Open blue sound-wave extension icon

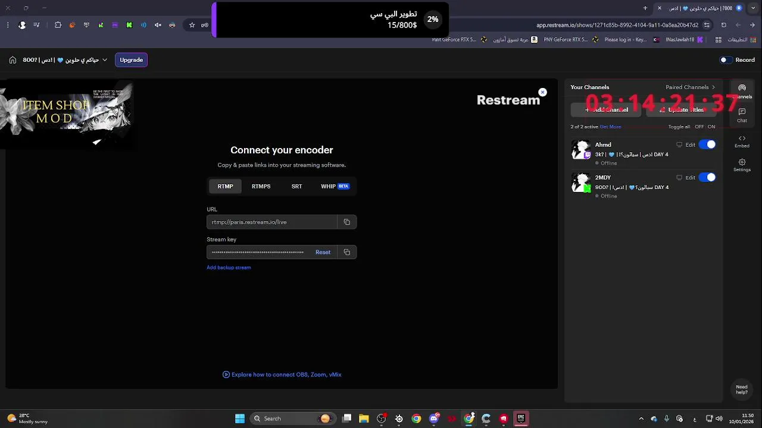(143, 25)
